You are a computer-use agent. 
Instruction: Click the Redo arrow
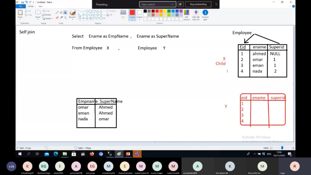pyautogui.click(x=30, y=2)
